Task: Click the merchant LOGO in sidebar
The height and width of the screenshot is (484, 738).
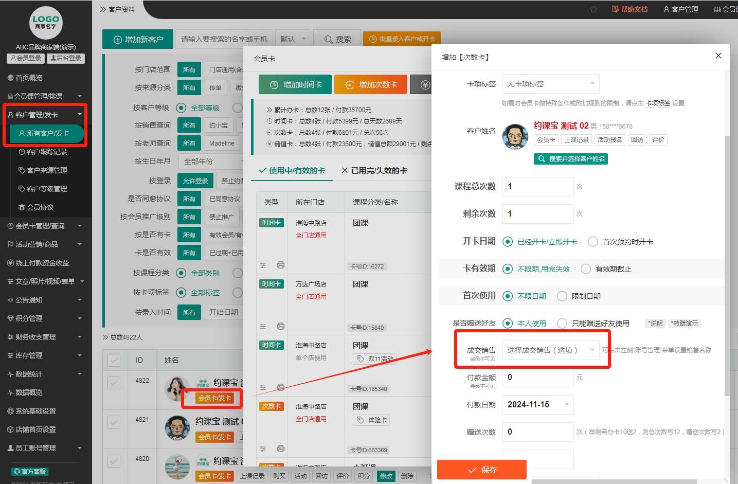Action: click(46, 22)
